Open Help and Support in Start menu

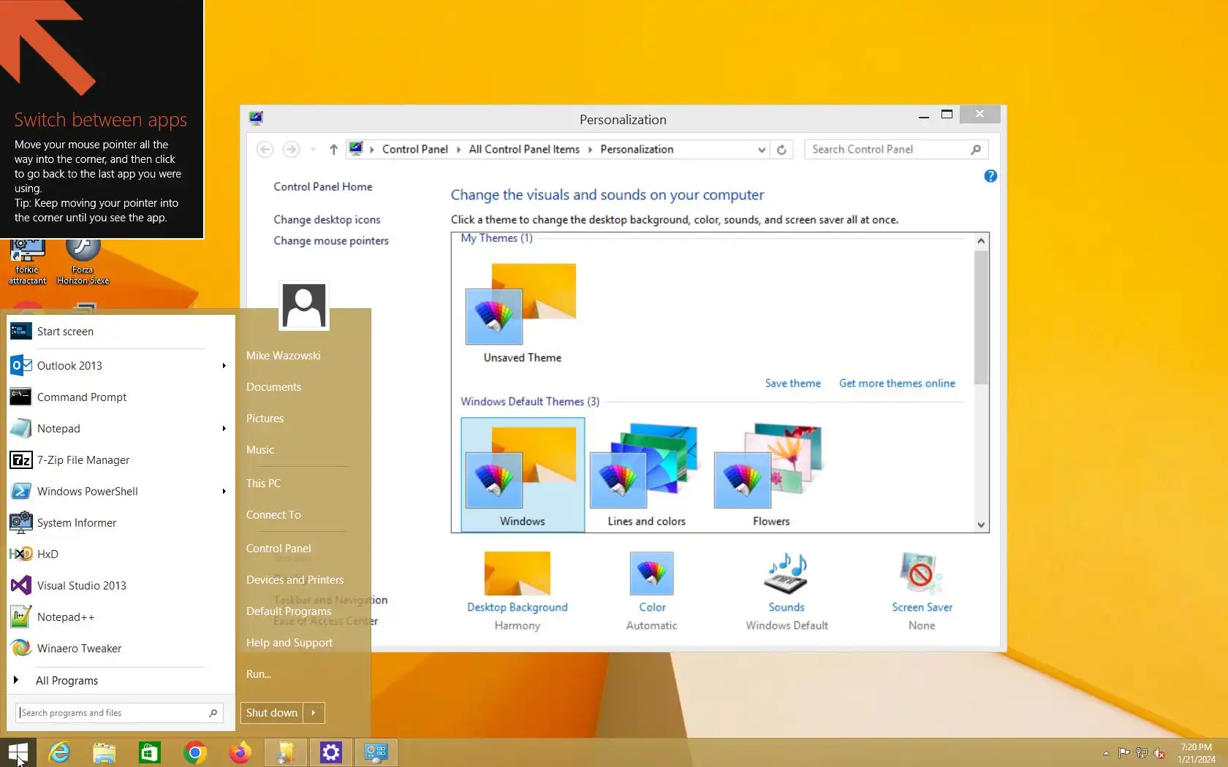click(x=289, y=643)
